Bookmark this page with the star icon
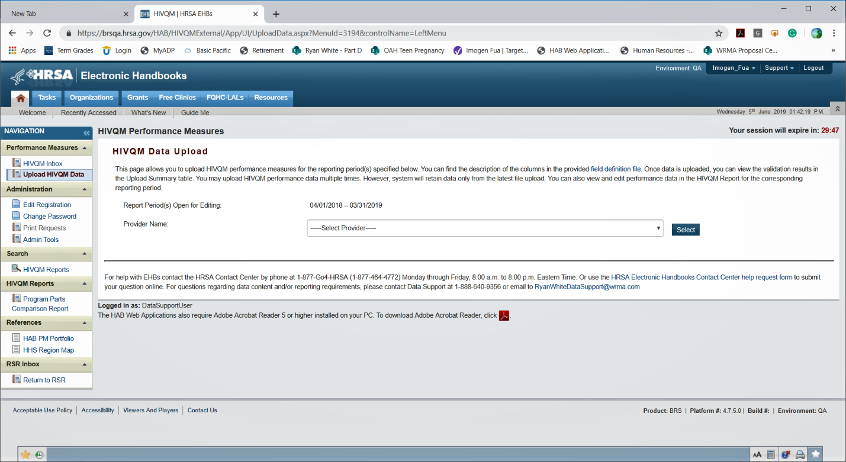Image resolution: width=846 pixels, height=462 pixels. point(719,33)
